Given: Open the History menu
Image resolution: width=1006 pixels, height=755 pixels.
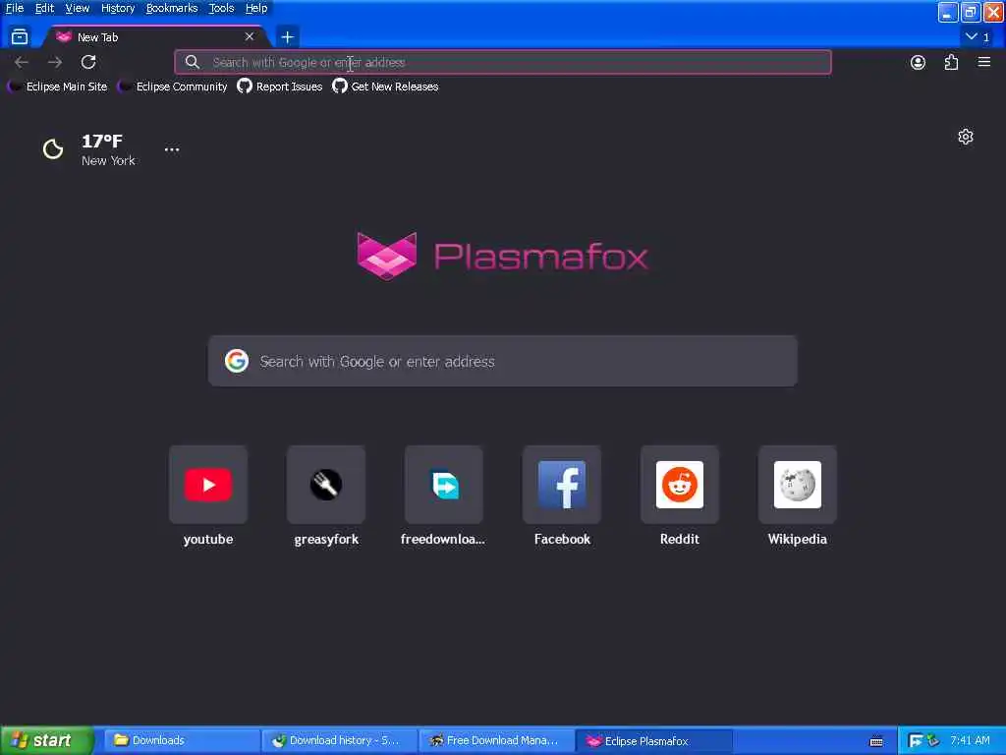Looking at the screenshot, I should click(x=118, y=8).
